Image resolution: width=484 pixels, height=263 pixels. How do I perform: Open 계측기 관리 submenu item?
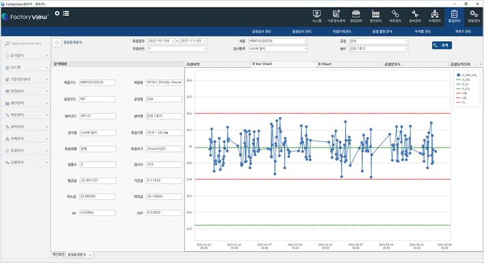point(463,32)
